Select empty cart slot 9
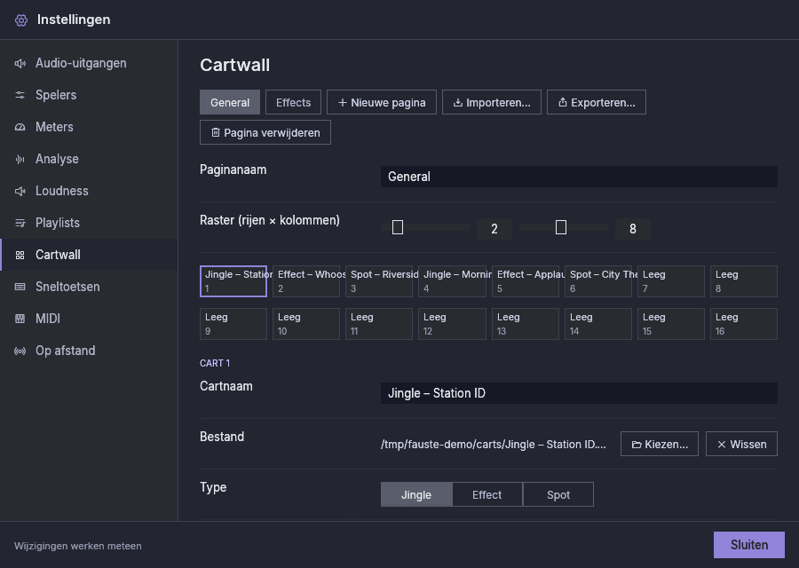The image size is (799, 568). click(233, 324)
